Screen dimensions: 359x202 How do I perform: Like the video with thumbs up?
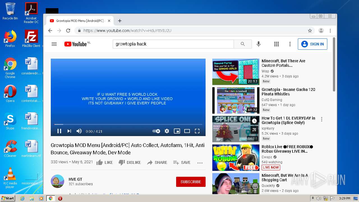tap(105, 162)
